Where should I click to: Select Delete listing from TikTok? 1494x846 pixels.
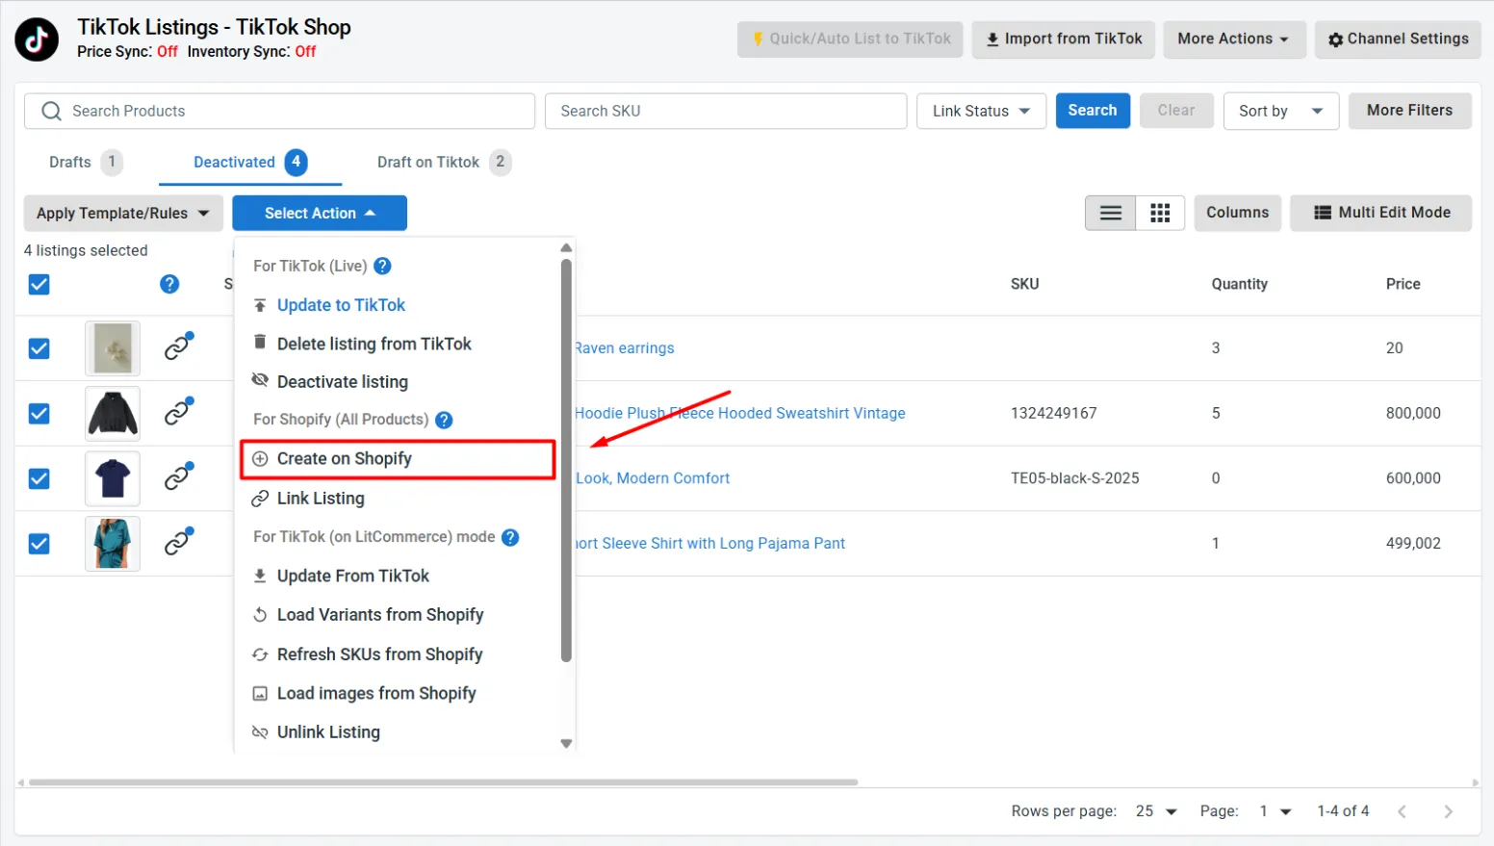(373, 344)
